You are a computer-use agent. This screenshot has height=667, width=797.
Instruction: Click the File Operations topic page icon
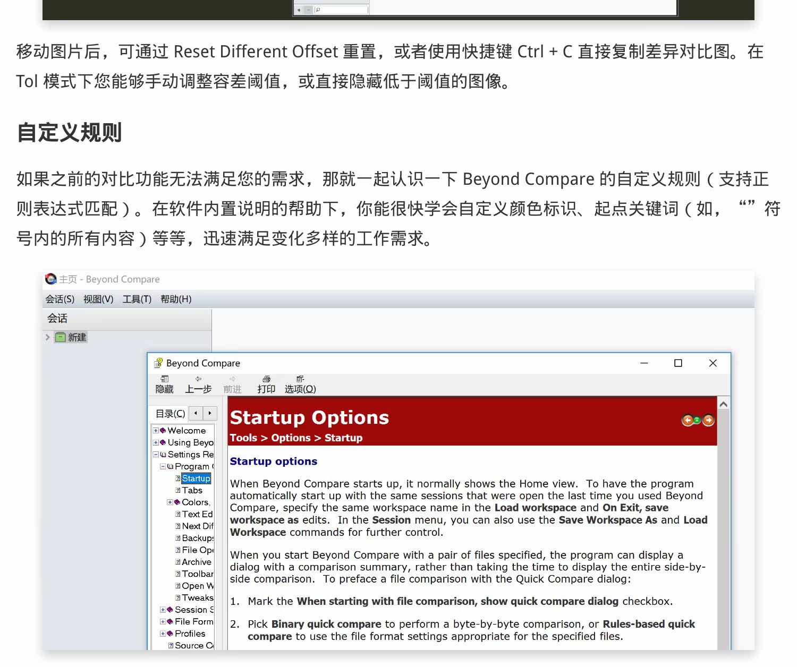[x=178, y=550]
